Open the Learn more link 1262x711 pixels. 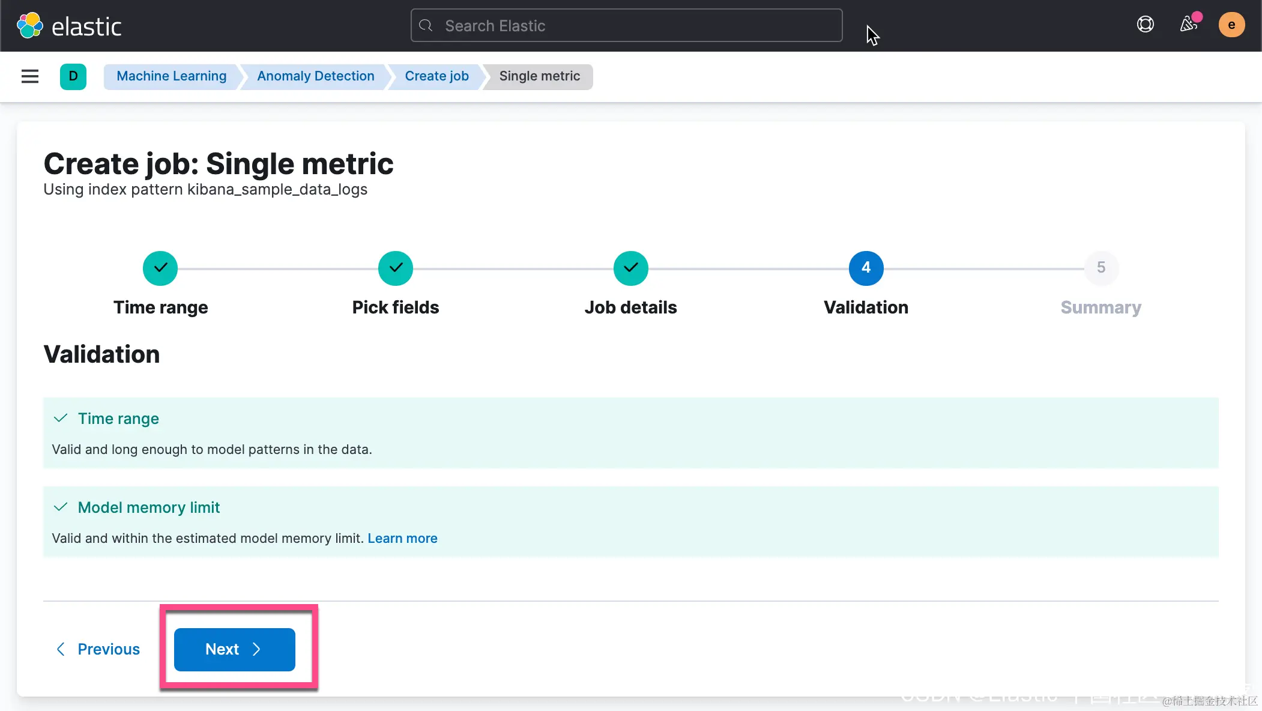(x=402, y=538)
